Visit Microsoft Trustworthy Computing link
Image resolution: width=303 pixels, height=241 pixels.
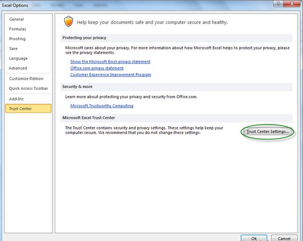(101, 106)
